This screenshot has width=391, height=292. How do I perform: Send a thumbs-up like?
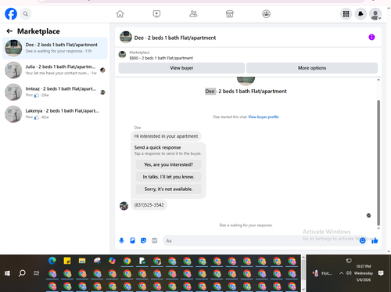[x=375, y=240]
